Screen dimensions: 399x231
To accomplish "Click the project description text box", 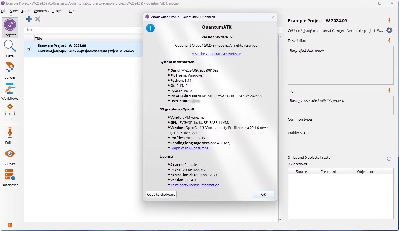I will click(341, 65).
